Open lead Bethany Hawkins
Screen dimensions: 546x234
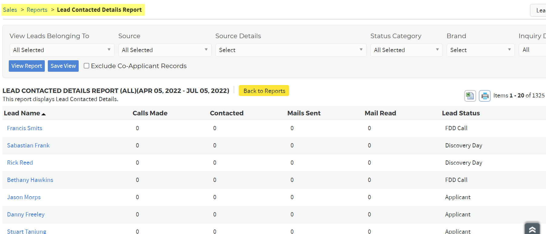(30, 180)
